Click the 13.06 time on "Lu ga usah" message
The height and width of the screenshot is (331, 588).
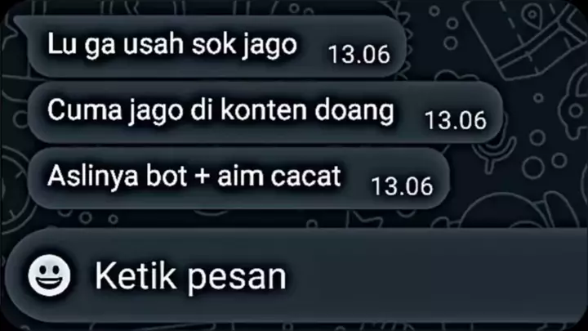coord(359,55)
